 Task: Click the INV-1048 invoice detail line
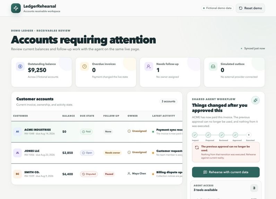tap(40, 134)
